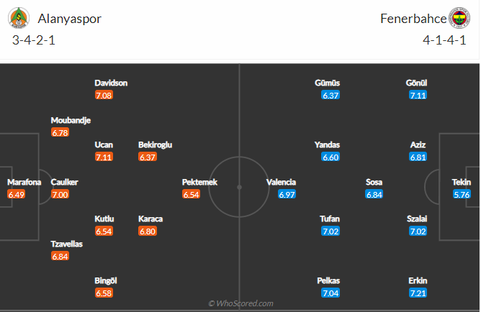The height and width of the screenshot is (312, 481).
Task: Click the WhoScored.com watermark
Action: click(x=240, y=303)
